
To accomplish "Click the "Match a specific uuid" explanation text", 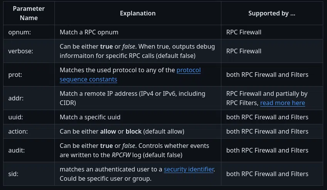I will point(90,117).
